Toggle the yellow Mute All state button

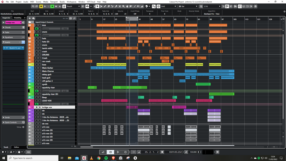click(41, 6)
